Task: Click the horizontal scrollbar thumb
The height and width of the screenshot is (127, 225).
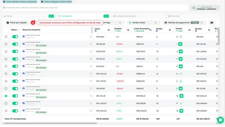Action: click(x=50, y=123)
